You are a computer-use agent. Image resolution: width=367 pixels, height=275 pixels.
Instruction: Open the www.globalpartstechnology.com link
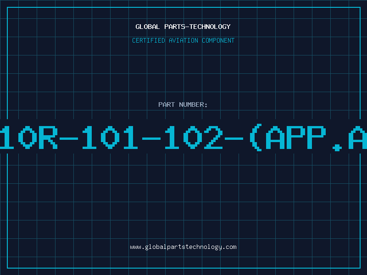tap(183, 247)
